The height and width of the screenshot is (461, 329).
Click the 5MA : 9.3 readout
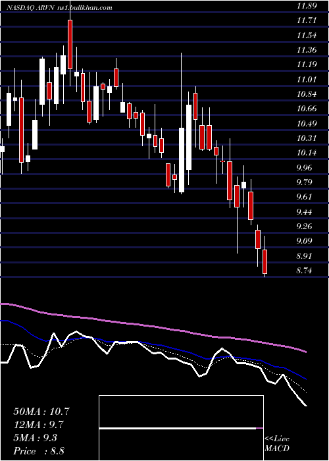pyautogui.click(x=36, y=438)
